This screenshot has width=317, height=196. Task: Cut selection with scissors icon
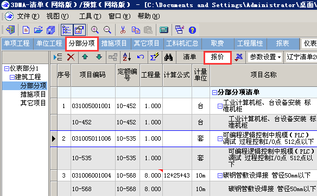[x=123, y=30]
